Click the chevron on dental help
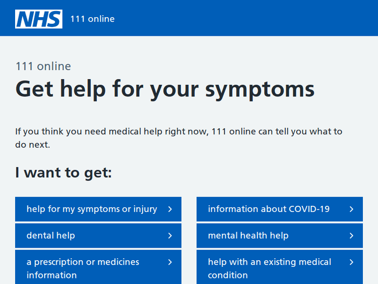 tap(170, 236)
